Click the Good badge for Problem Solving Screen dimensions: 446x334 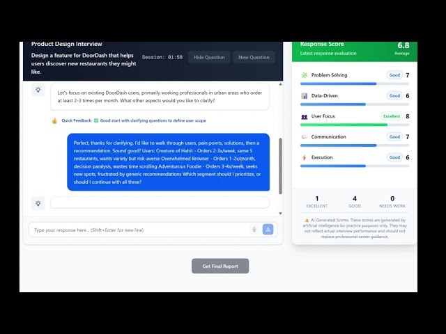tap(395, 75)
